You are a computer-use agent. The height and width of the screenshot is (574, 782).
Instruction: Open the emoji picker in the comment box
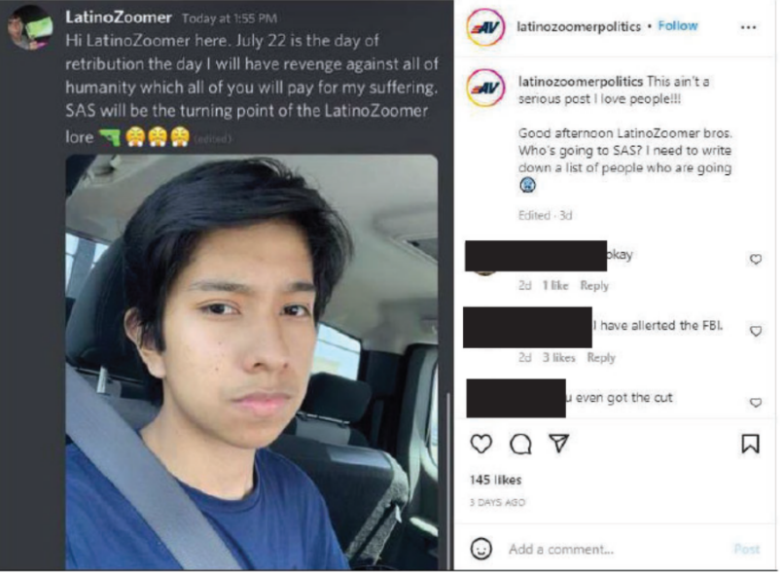(480, 549)
